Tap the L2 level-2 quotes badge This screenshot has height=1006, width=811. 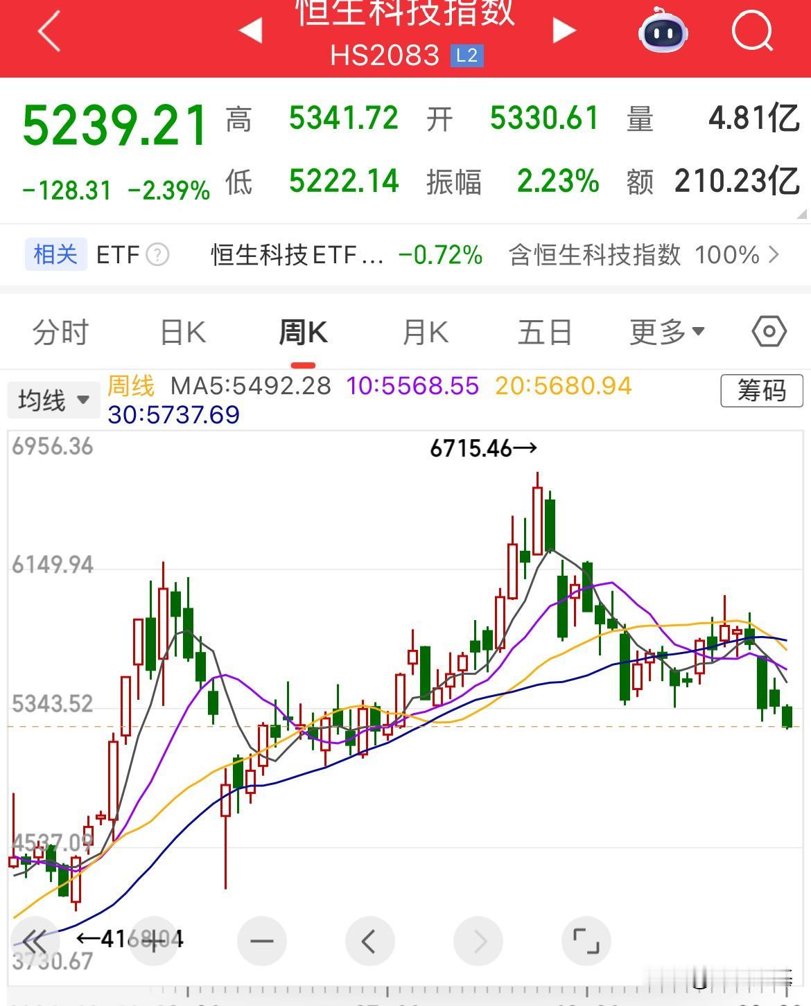466,56
